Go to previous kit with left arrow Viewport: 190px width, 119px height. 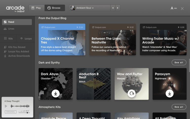(113, 8)
